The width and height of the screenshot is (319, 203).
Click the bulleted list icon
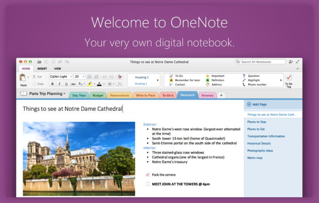pyautogui.click(x=89, y=76)
